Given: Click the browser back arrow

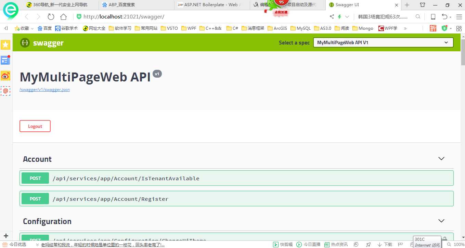Looking at the screenshot, I should (x=27, y=16).
